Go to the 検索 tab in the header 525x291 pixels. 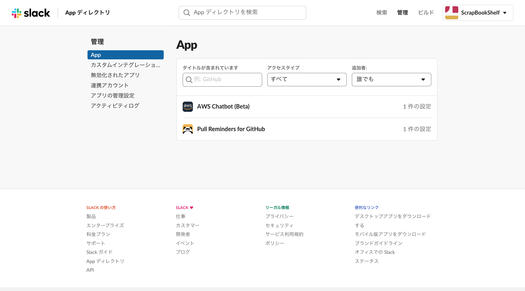[x=382, y=13]
